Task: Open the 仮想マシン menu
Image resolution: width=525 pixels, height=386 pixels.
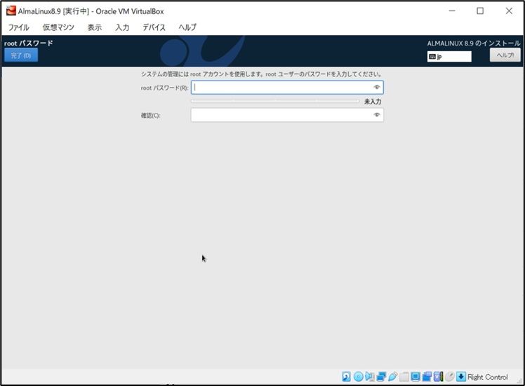Action: 58,27
